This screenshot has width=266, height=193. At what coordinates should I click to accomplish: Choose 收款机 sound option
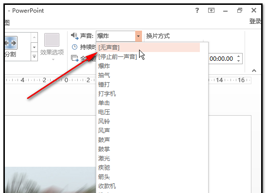(x=148, y=186)
